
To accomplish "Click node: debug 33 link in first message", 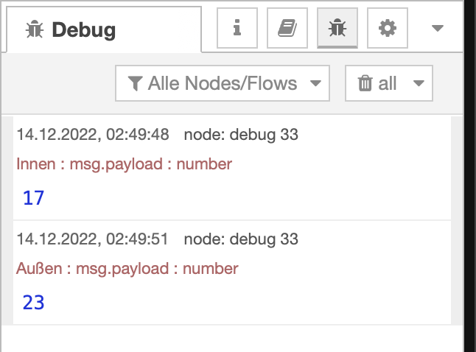I will [241, 135].
